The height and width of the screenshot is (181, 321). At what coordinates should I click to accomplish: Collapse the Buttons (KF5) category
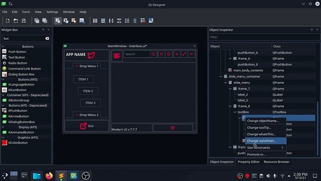point(3,79)
